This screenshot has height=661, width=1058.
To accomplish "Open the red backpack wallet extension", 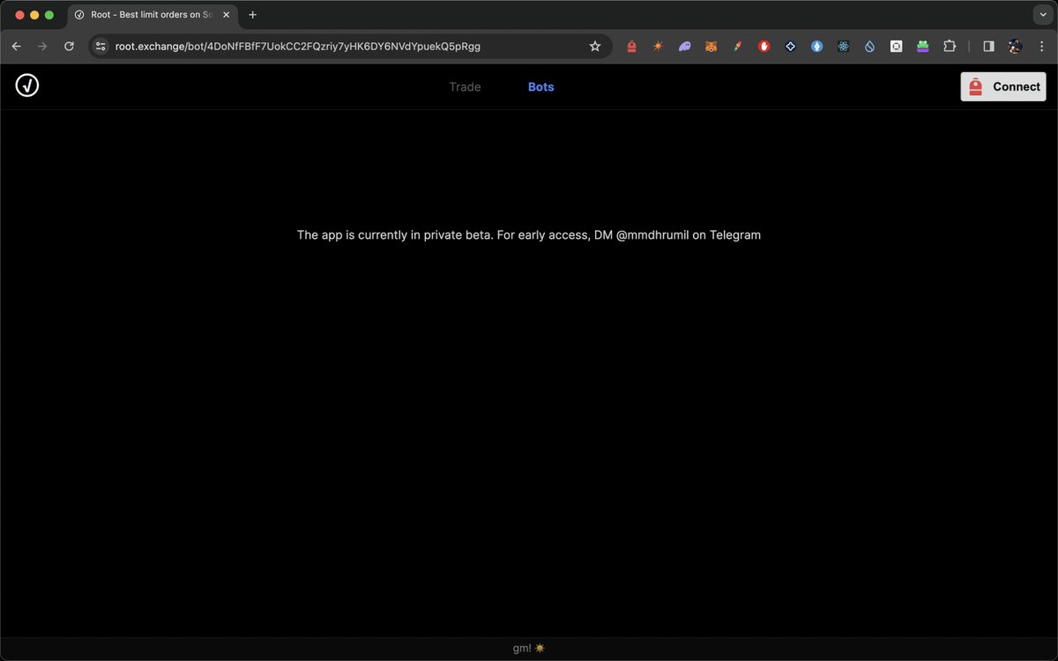I will (631, 47).
